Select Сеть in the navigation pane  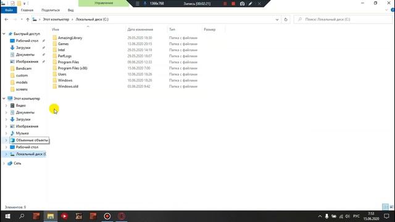[17, 163]
